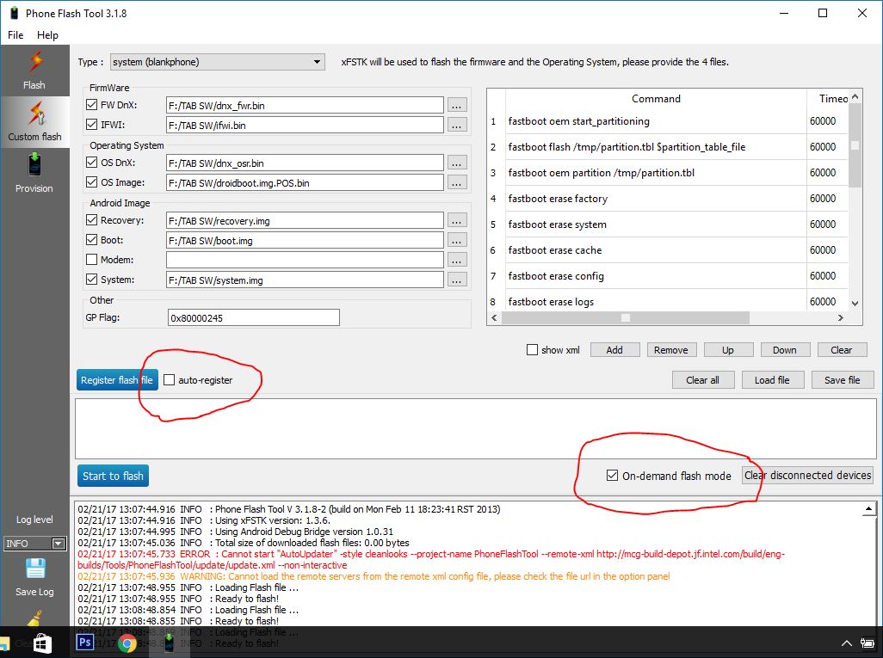Click the Modem file path field
883x658 pixels.
305,260
